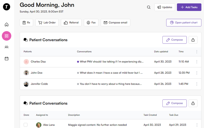Open the patients people icon in sidebar
The image size is (204, 128).
tap(7, 47)
